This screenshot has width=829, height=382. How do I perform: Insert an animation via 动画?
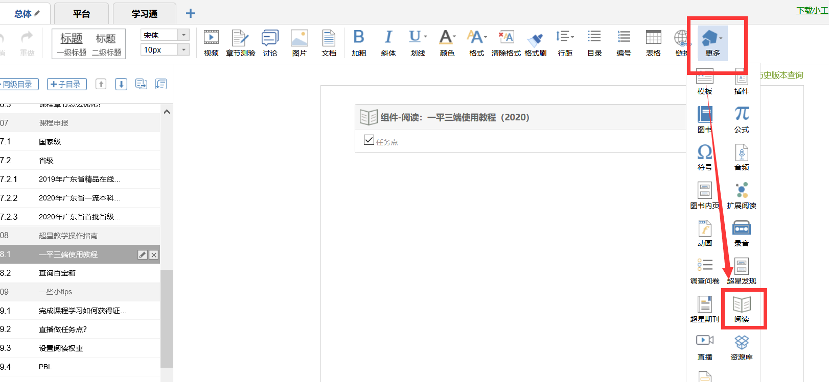pyautogui.click(x=705, y=233)
